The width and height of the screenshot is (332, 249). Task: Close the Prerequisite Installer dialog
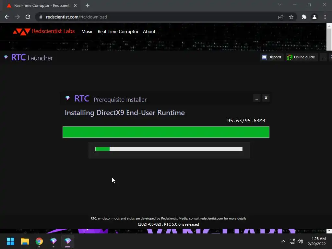point(266,98)
